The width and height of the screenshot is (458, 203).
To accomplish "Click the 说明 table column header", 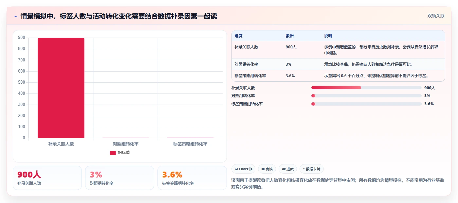I will tap(328, 36).
